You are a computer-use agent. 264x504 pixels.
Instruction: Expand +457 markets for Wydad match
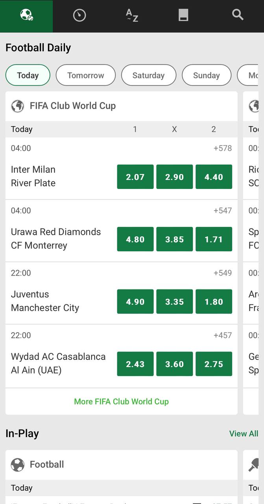pyautogui.click(x=223, y=335)
